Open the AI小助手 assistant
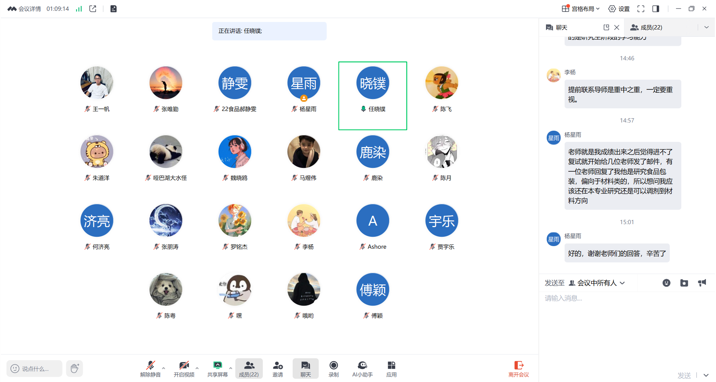Screen dimensions: 716x382 362,368
